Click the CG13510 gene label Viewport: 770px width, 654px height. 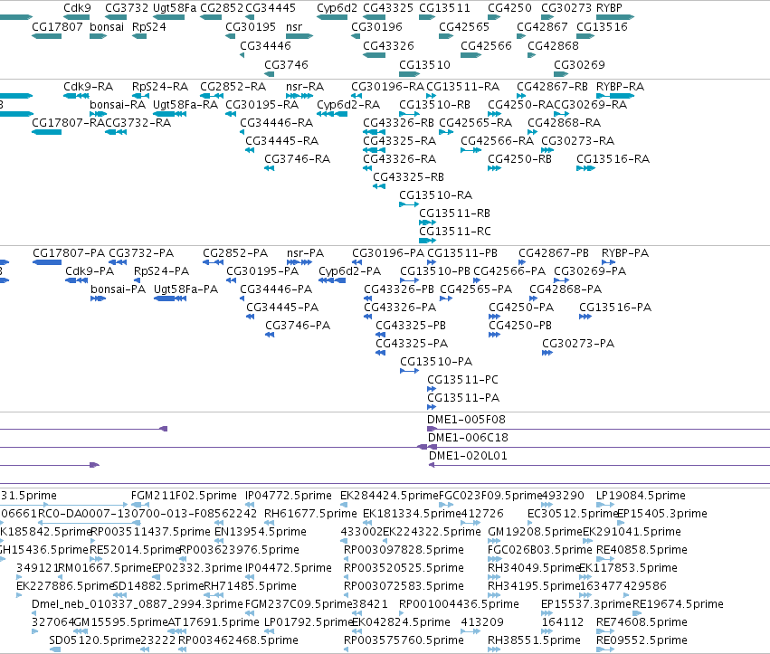click(x=424, y=65)
